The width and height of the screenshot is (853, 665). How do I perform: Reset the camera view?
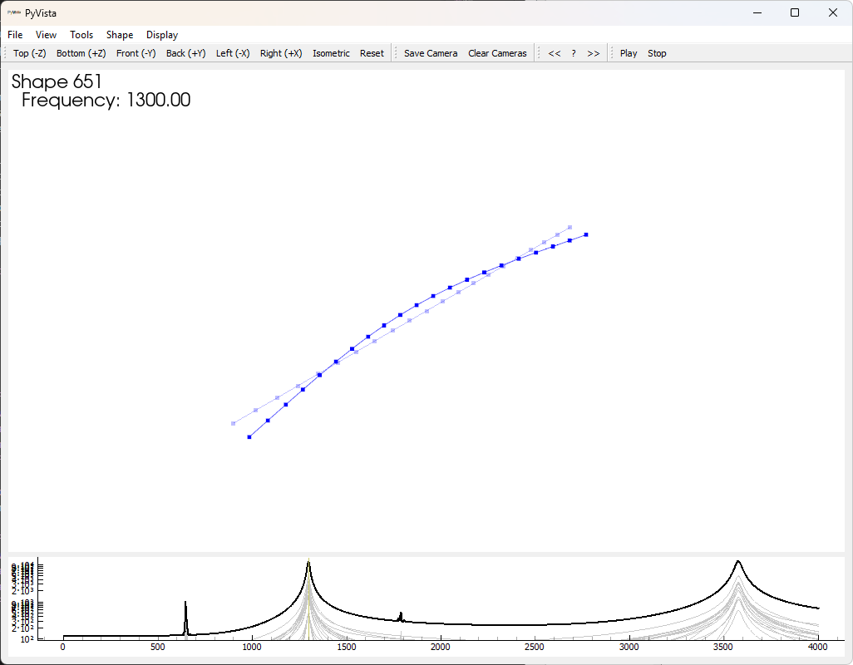point(372,53)
